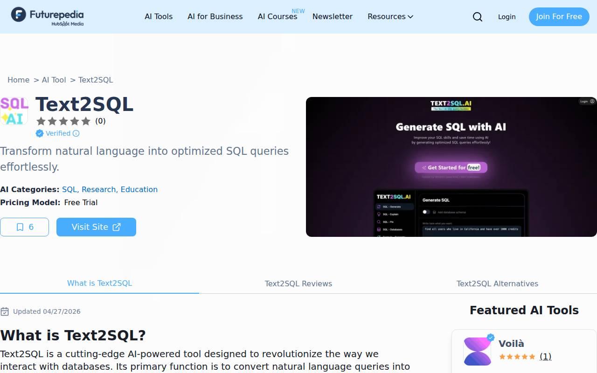Switch to Text2SQL Reviews tab
Screen dimensions: 597x373
pyautogui.click(x=298, y=283)
